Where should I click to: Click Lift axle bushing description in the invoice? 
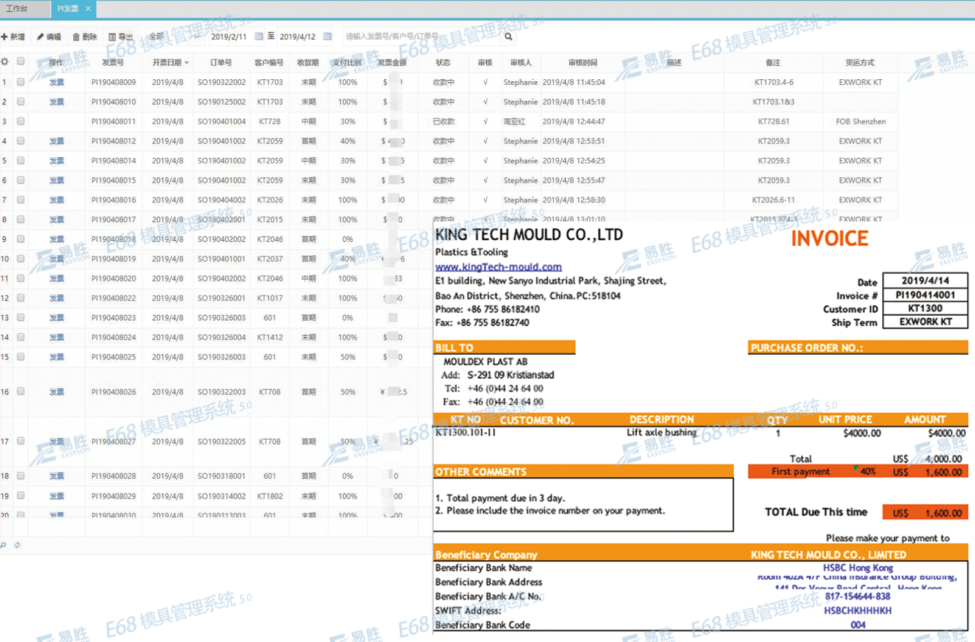661,432
